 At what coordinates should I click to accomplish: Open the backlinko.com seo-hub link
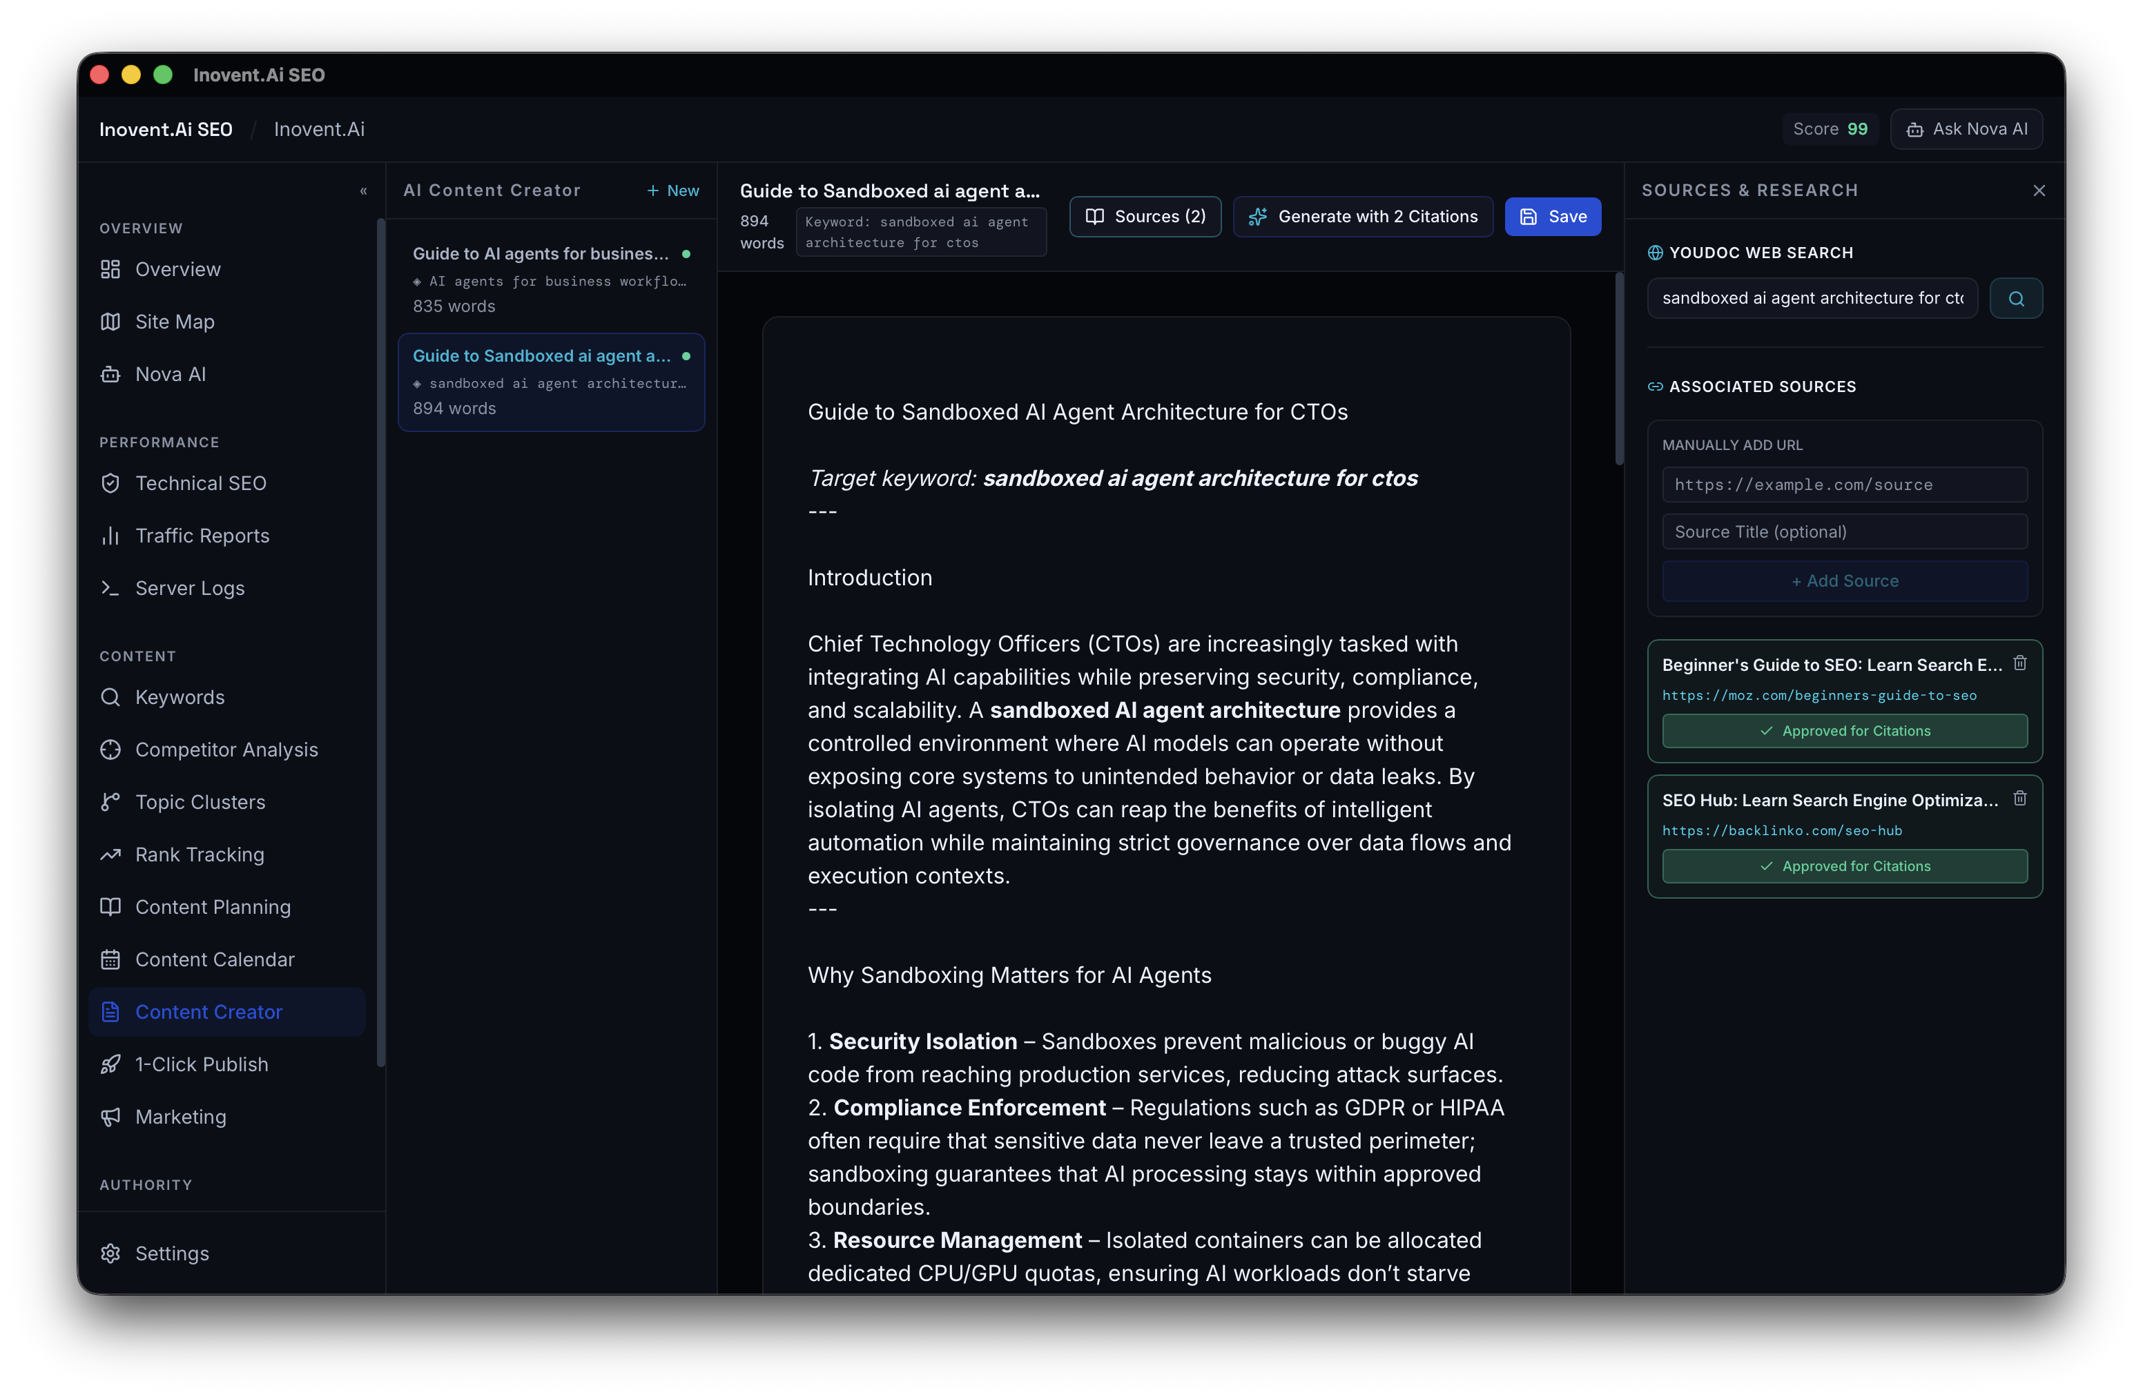click(1782, 830)
